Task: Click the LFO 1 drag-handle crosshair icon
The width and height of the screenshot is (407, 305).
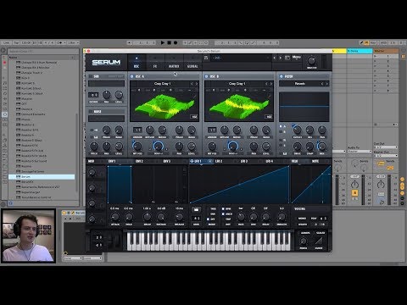Action: [x=192, y=161]
